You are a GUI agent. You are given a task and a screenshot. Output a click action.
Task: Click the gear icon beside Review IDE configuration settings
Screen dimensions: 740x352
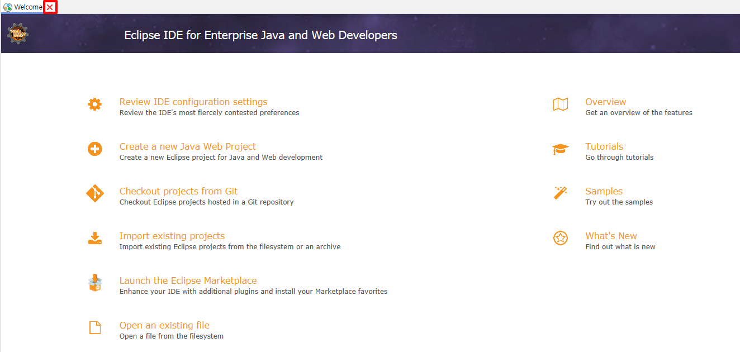click(x=95, y=104)
